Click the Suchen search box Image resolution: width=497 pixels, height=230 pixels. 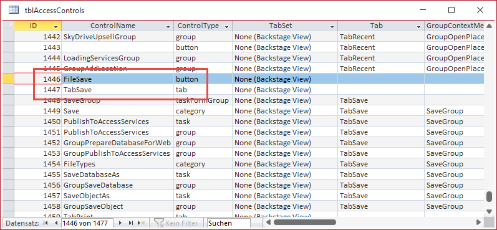[228, 223]
